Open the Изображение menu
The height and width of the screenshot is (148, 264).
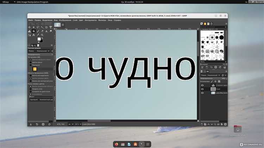click(65, 20)
